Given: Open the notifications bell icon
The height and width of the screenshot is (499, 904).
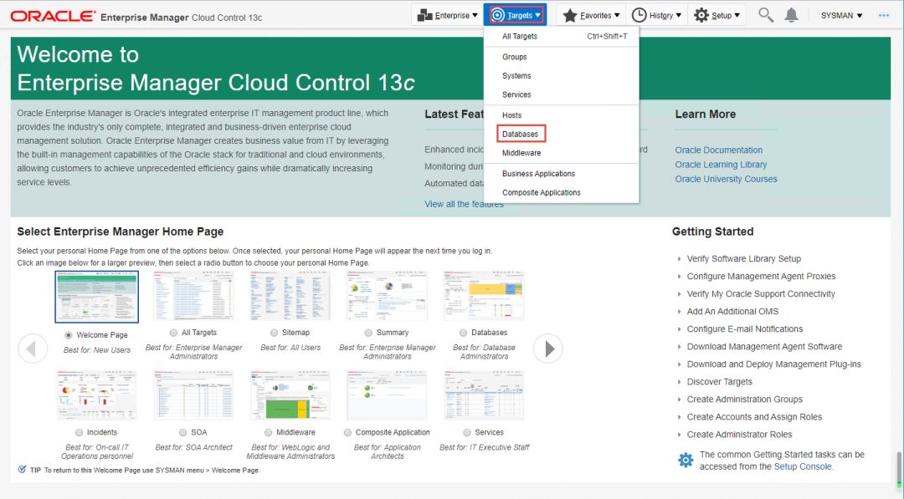Looking at the screenshot, I should [792, 15].
